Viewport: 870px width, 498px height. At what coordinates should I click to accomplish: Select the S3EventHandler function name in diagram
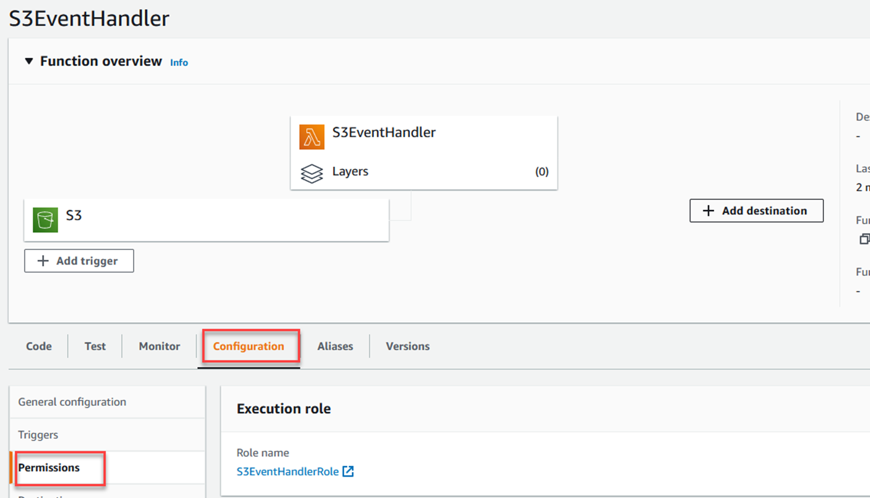point(384,132)
